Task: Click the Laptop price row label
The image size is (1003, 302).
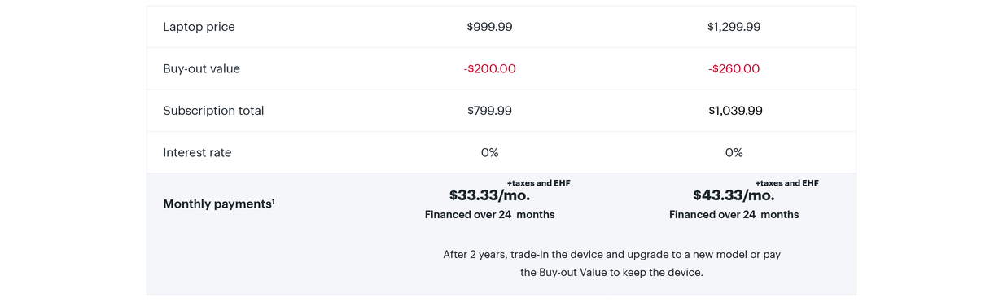Action: [x=199, y=27]
